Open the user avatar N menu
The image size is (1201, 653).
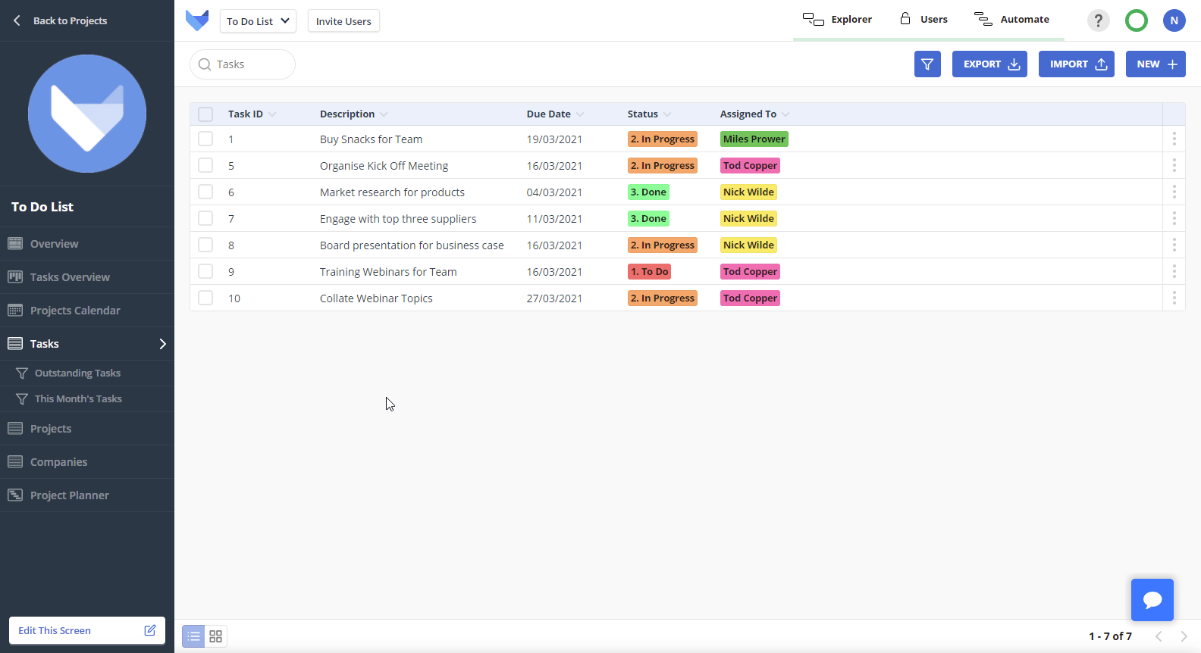(x=1174, y=20)
